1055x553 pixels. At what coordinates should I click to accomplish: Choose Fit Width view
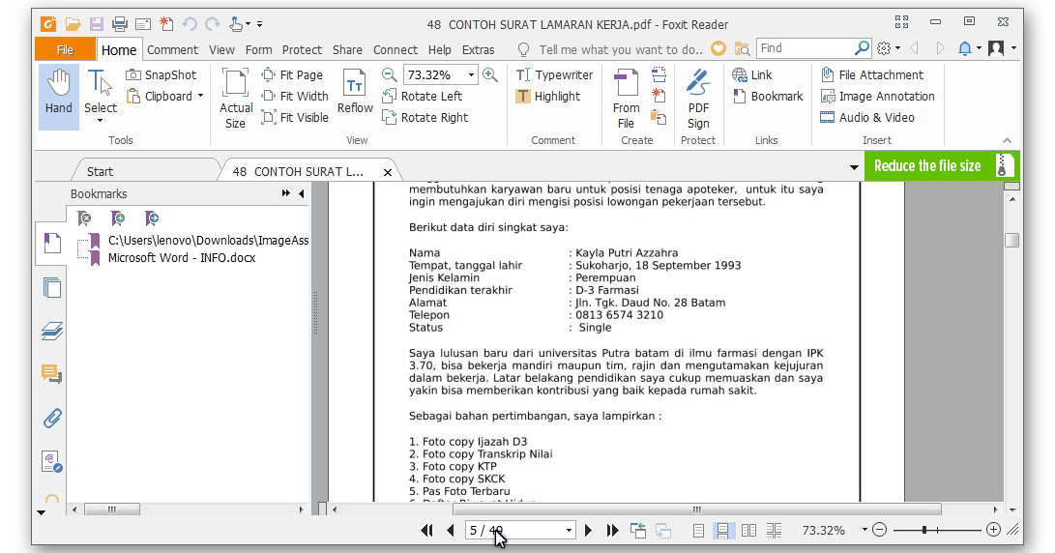click(295, 97)
